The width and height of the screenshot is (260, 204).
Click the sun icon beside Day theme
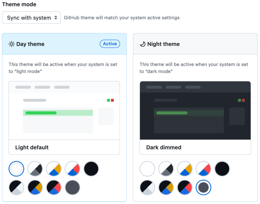pos(12,44)
